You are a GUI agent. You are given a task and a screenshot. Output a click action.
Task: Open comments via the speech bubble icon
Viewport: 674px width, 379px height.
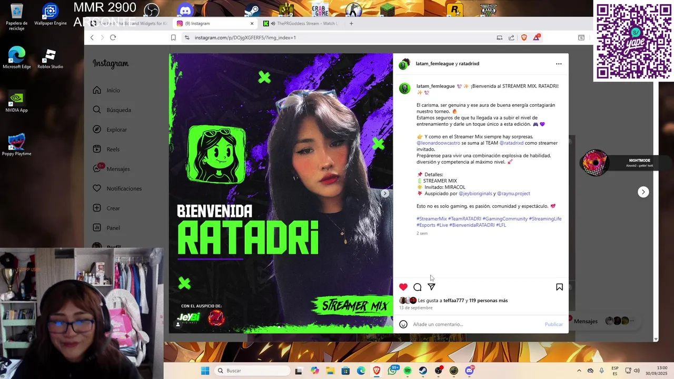point(418,287)
